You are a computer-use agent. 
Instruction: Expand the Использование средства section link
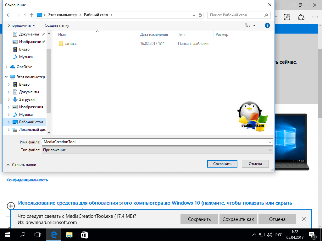(155, 203)
